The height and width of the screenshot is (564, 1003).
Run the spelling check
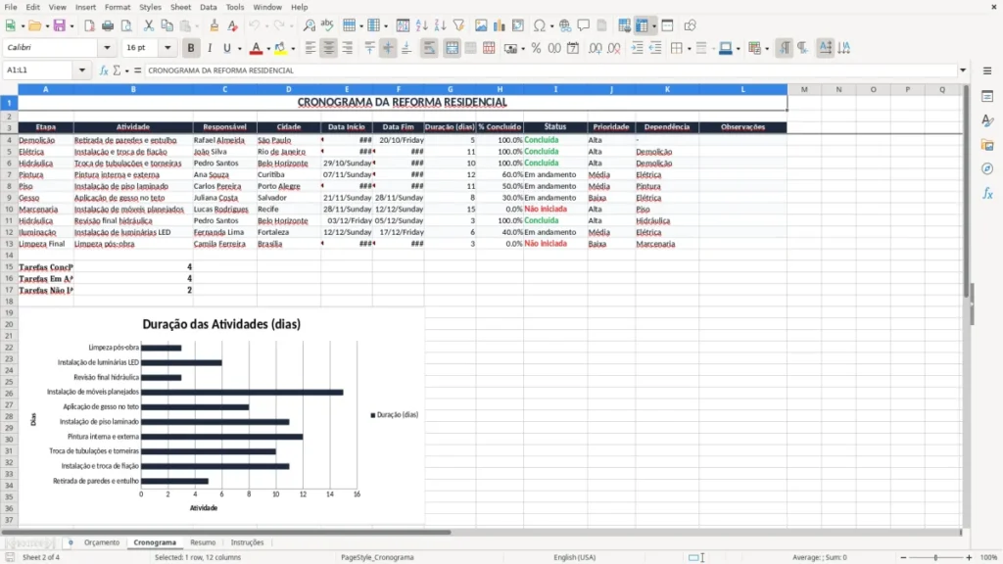(327, 25)
